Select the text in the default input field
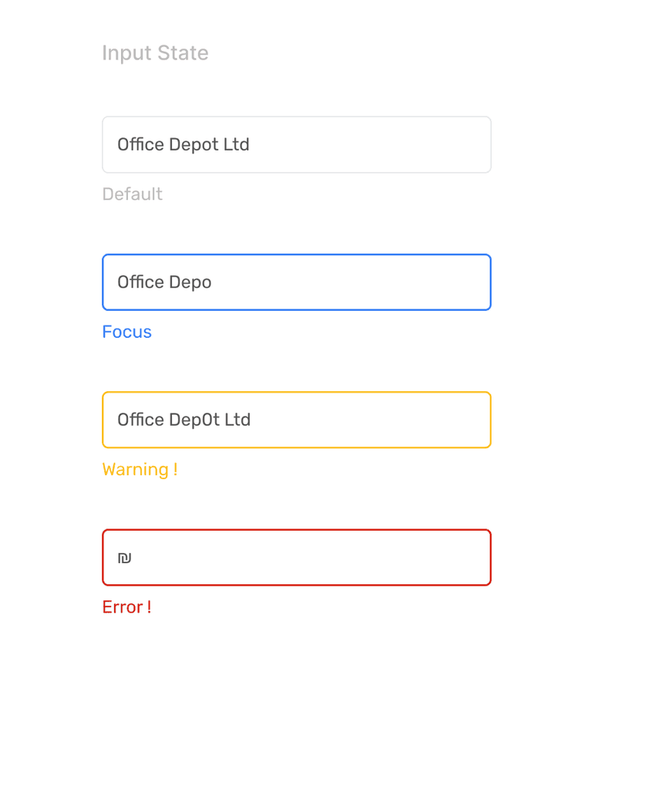 coord(183,144)
